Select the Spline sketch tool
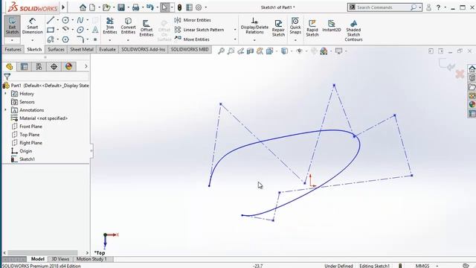Image resolution: width=476 pixels, height=268 pixels. coord(80,20)
